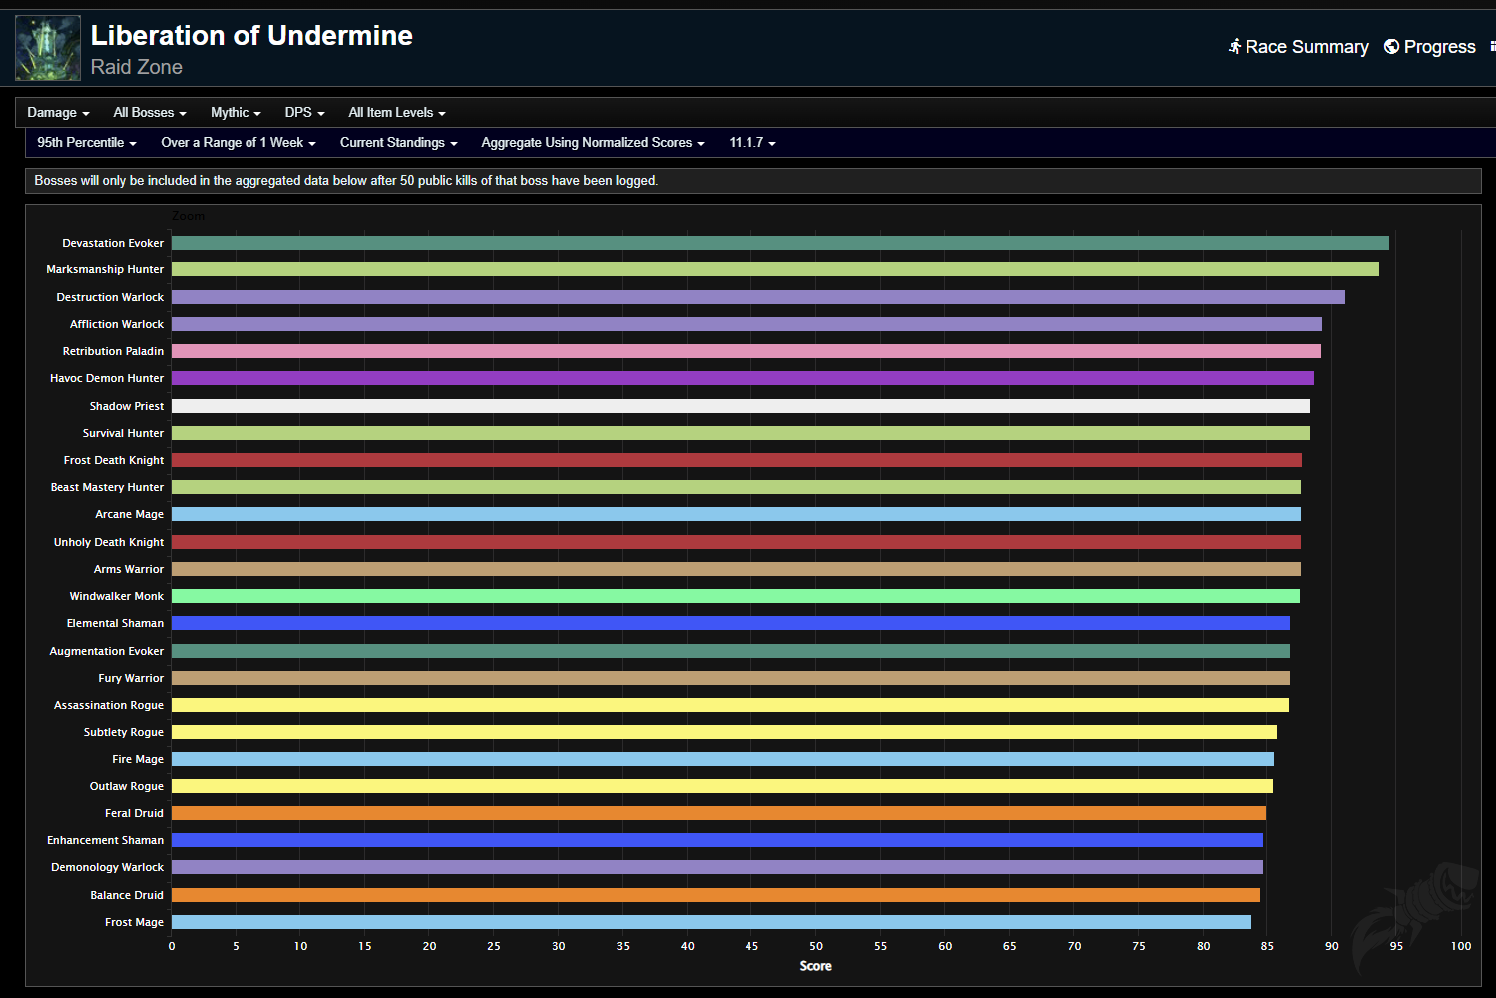Open the Current Standings dropdown
The width and height of the screenshot is (1496, 998).
pos(398,142)
